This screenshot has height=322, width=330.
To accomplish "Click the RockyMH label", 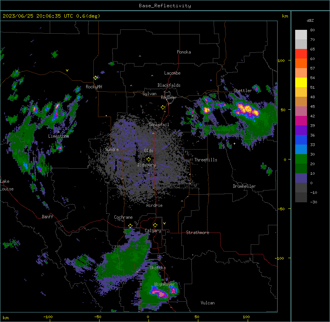I will tap(94, 86).
